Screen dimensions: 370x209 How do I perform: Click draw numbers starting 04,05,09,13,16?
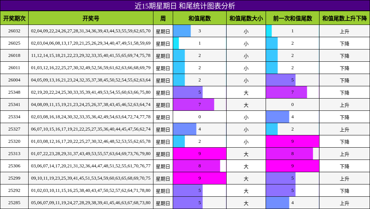91,80
